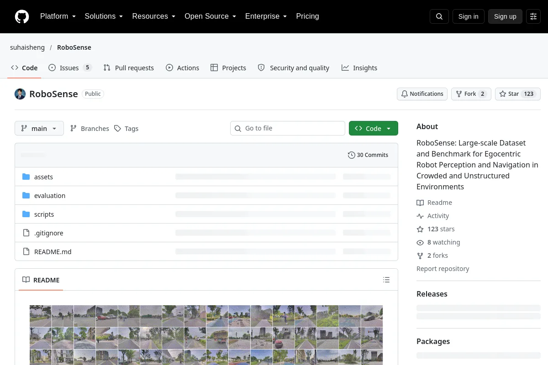View the 8 watching link

coord(438,242)
